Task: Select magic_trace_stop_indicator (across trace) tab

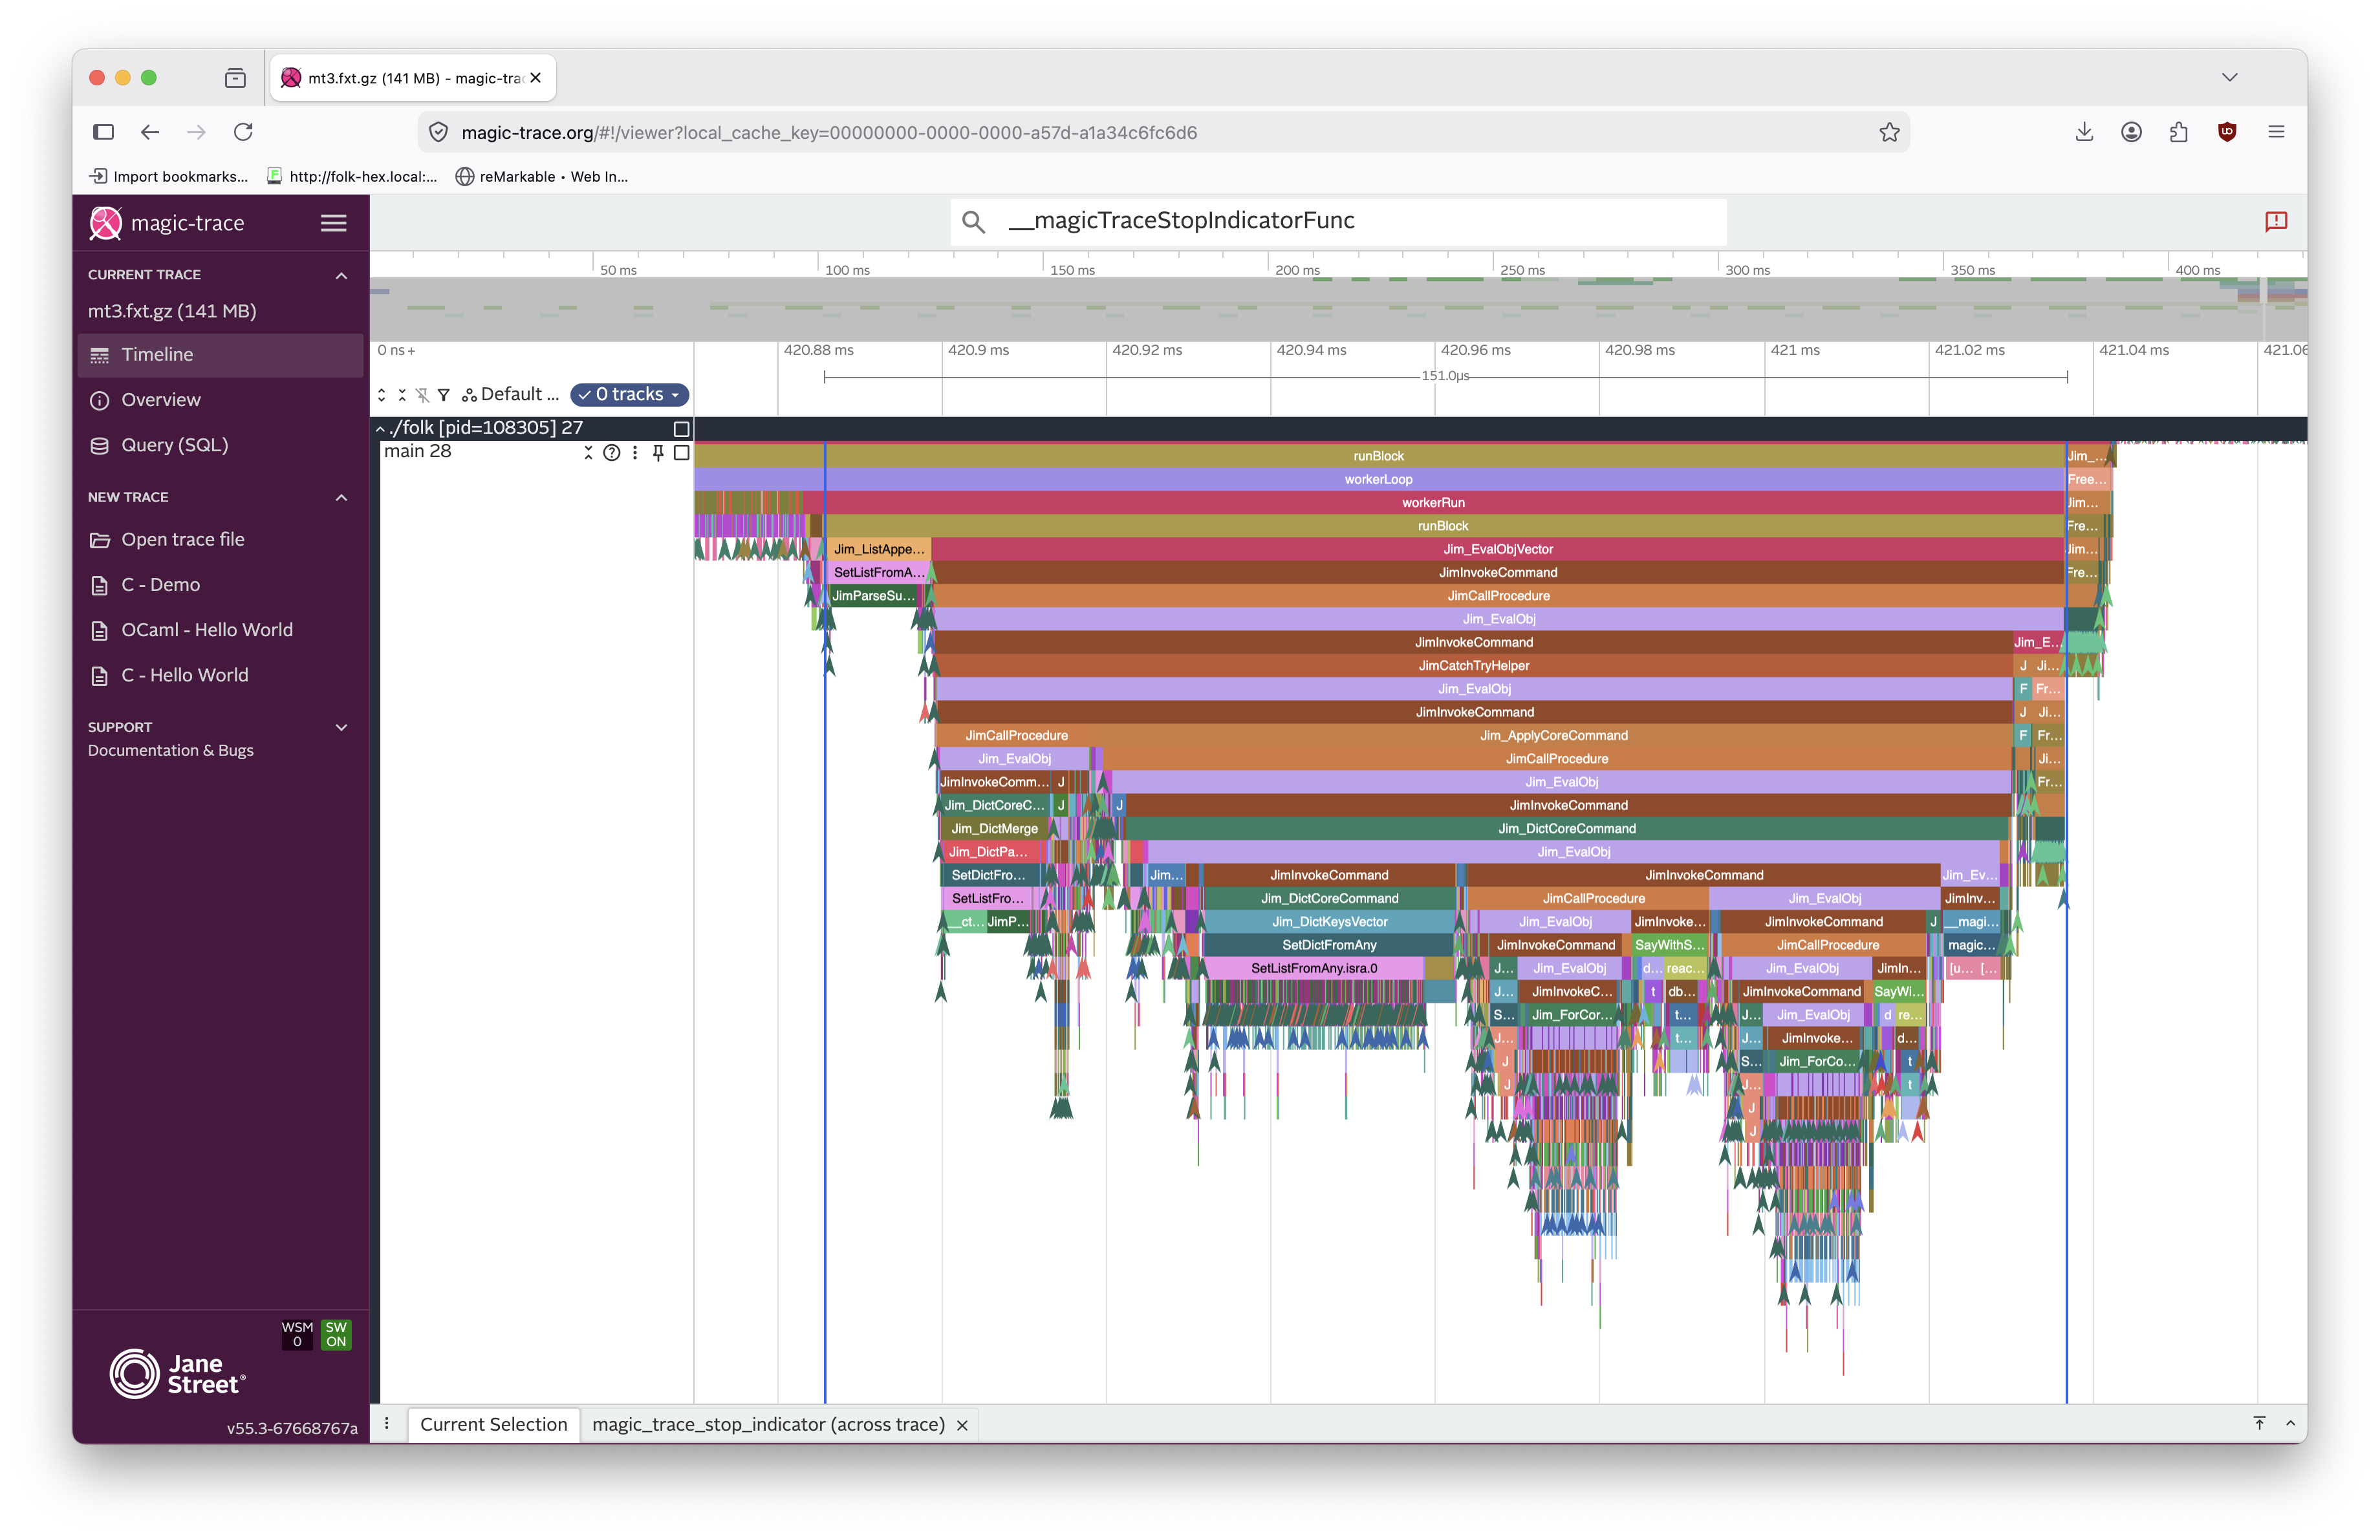Action: tap(768, 1424)
